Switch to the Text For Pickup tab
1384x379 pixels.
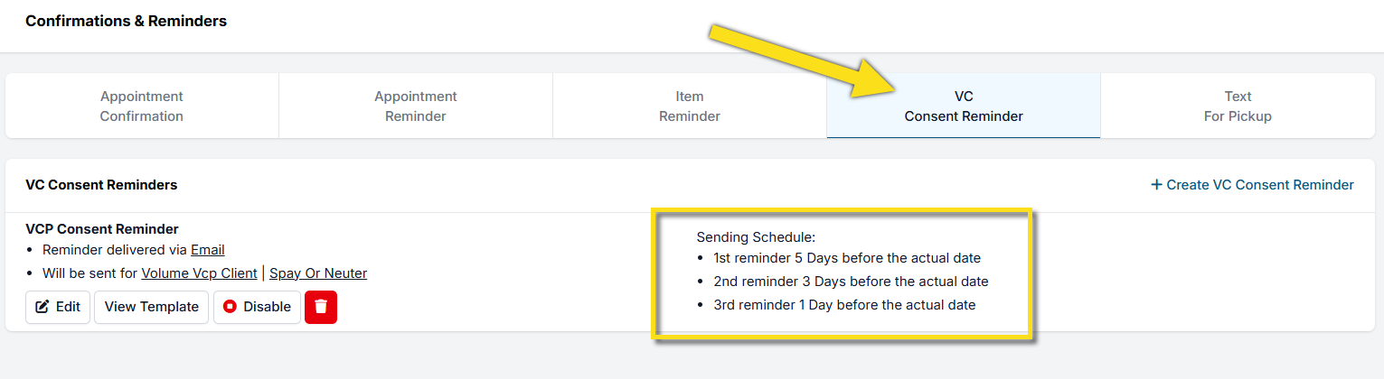pyautogui.click(x=1238, y=106)
